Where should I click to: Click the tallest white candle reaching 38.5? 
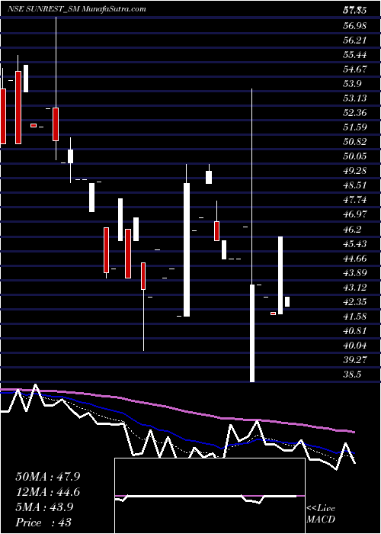[252, 333]
